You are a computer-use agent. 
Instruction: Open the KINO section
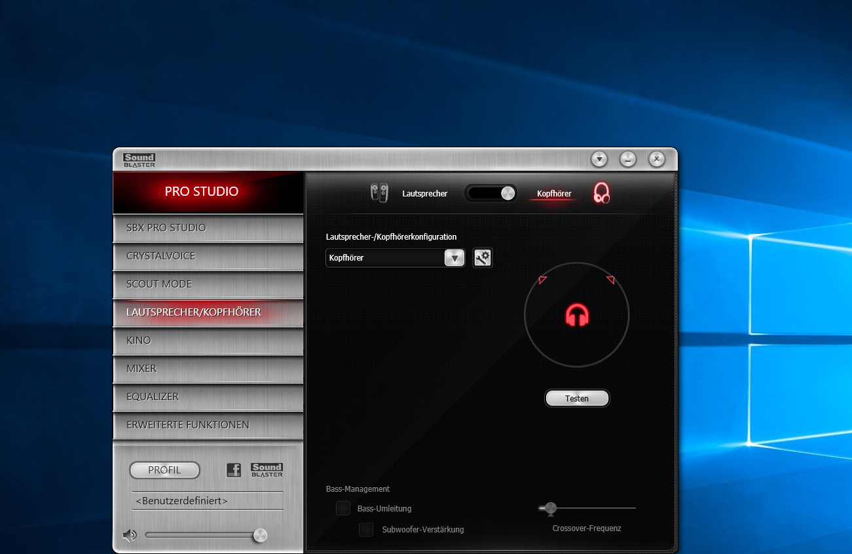pos(208,341)
